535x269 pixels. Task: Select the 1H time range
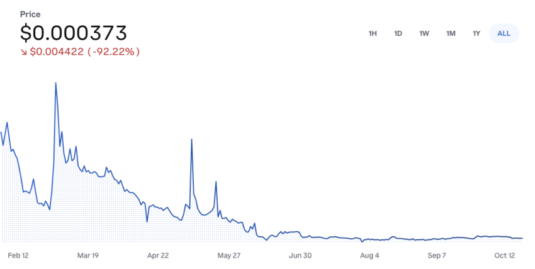tap(373, 33)
